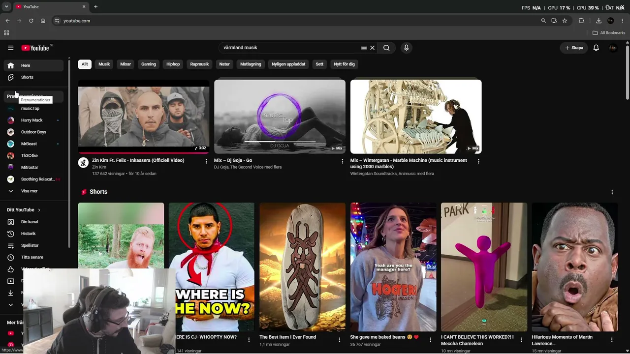Open Shorts in the sidebar
Viewport: 630px width, 354px height.
point(34,77)
